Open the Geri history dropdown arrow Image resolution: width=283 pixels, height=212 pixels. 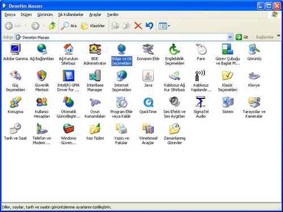coord(25,26)
